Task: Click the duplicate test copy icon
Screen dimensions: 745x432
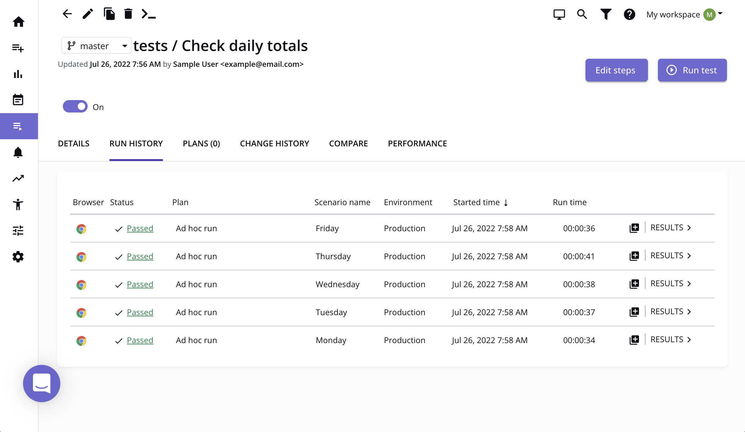Action: click(x=109, y=14)
